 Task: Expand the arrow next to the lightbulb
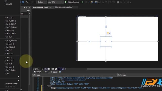(110, 33)
